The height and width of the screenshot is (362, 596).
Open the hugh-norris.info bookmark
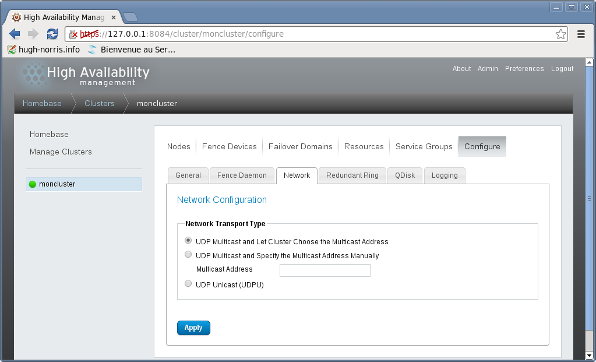(x=44, y=50)
